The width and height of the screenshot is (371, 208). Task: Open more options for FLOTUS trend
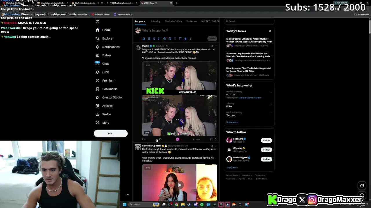point(271,92)
